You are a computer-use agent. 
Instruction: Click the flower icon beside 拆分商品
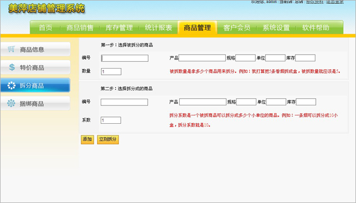(x=11, y=85)
